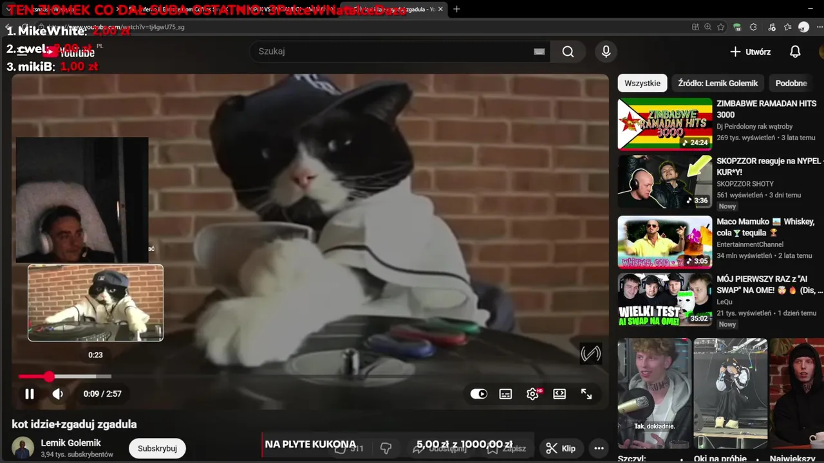Click the browser zoom magnifier icon
Viewport: 824px width, 463px height.
[x=708, y=27]
